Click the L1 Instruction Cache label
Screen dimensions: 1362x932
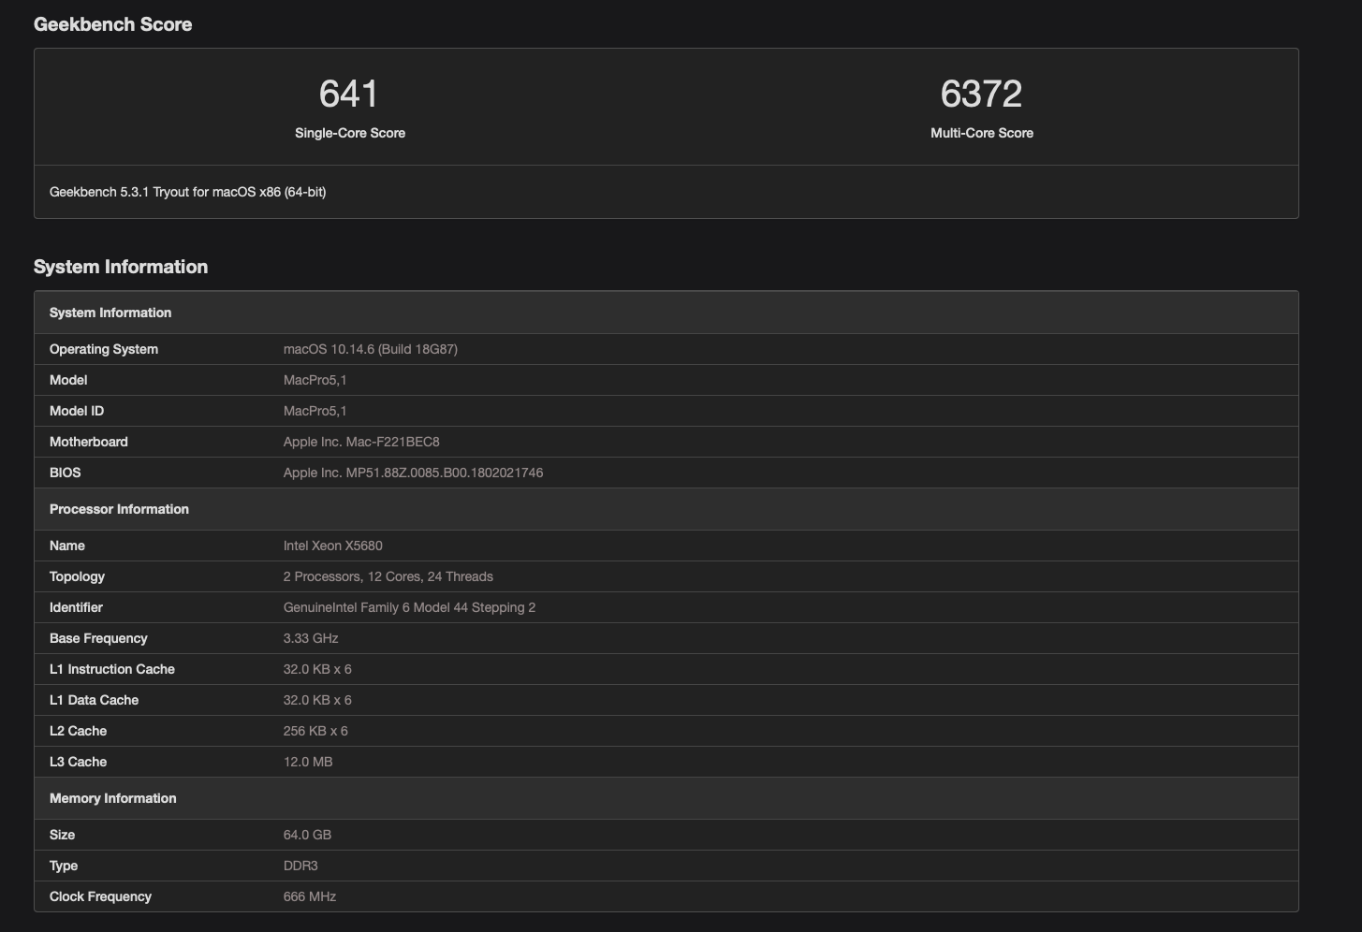pyautogui.click(x=112, y=669)
